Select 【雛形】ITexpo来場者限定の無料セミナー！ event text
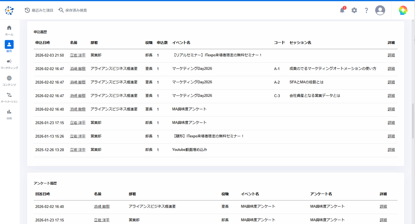Viewport: 415px width, 224px height. (x=208, y=136)
